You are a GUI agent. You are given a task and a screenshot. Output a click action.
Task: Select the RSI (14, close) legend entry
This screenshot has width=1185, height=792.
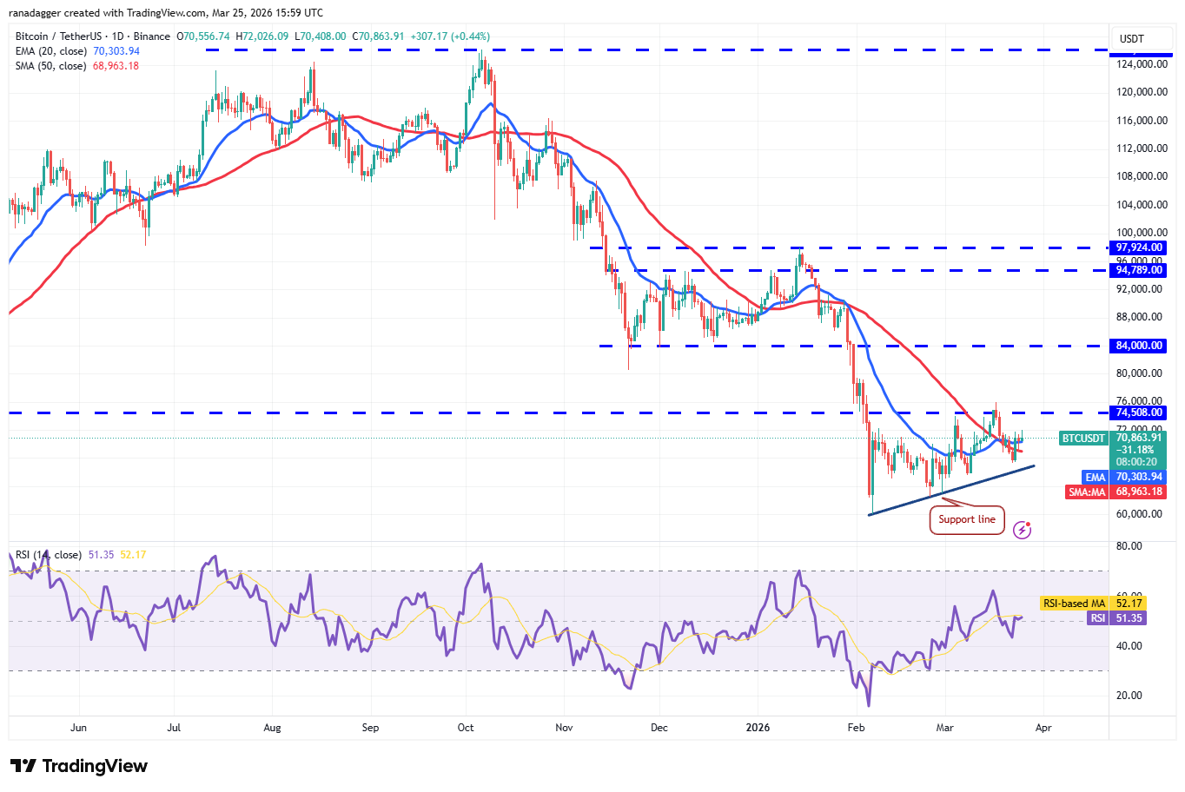pyautogui.click(x=49, y=555)
